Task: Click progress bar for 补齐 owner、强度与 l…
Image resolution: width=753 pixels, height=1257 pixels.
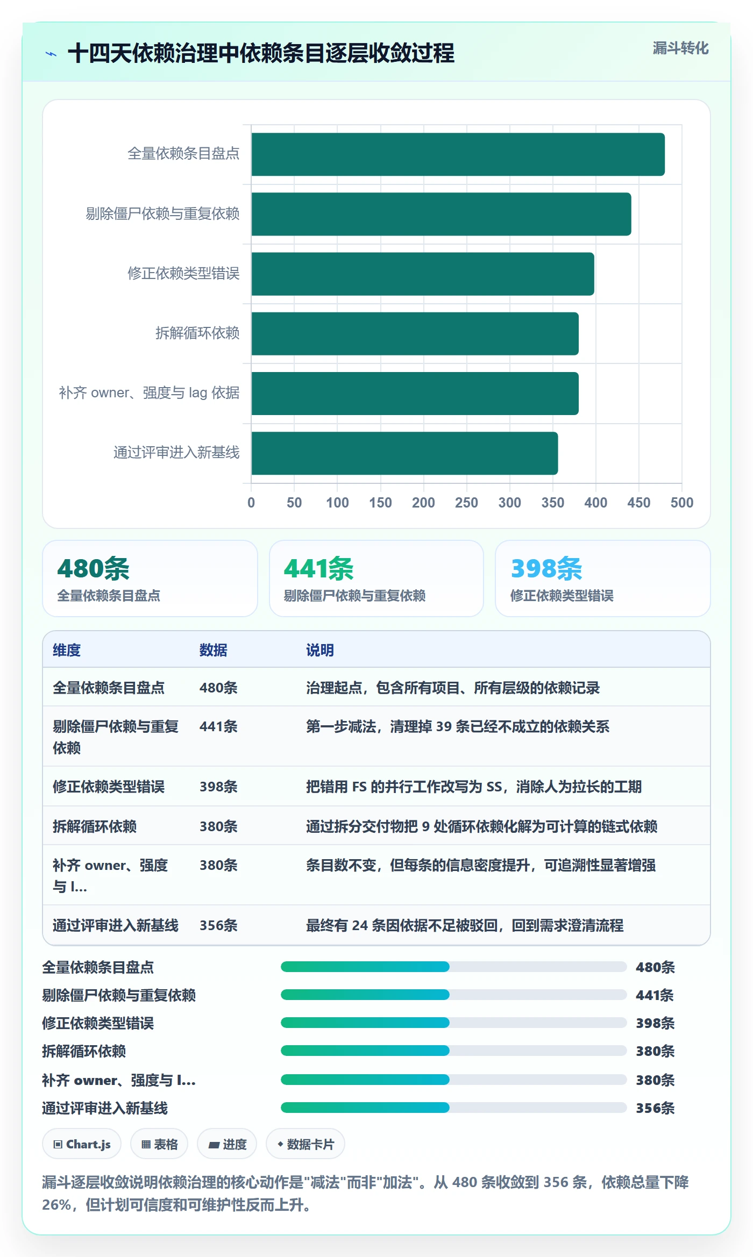Action: pos(453,1080)
